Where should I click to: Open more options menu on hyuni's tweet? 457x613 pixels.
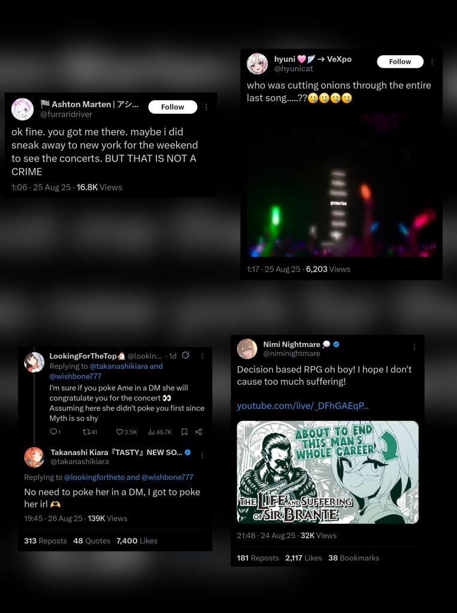(x=432, y=62)
